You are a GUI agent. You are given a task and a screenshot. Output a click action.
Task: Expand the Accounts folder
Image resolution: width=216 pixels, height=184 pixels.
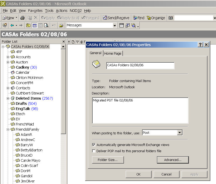[x=8, y=57]
